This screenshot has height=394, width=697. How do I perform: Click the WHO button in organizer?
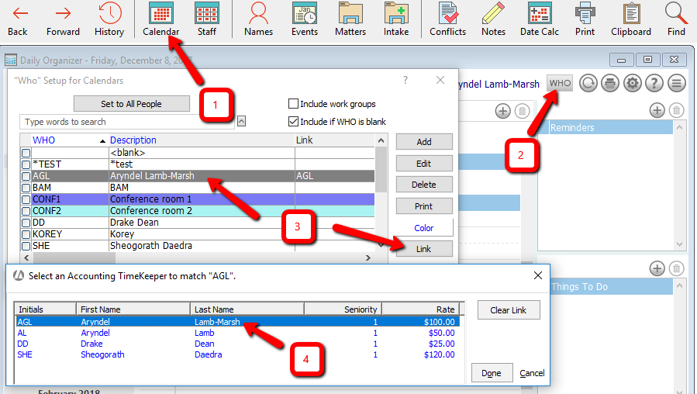560,83
